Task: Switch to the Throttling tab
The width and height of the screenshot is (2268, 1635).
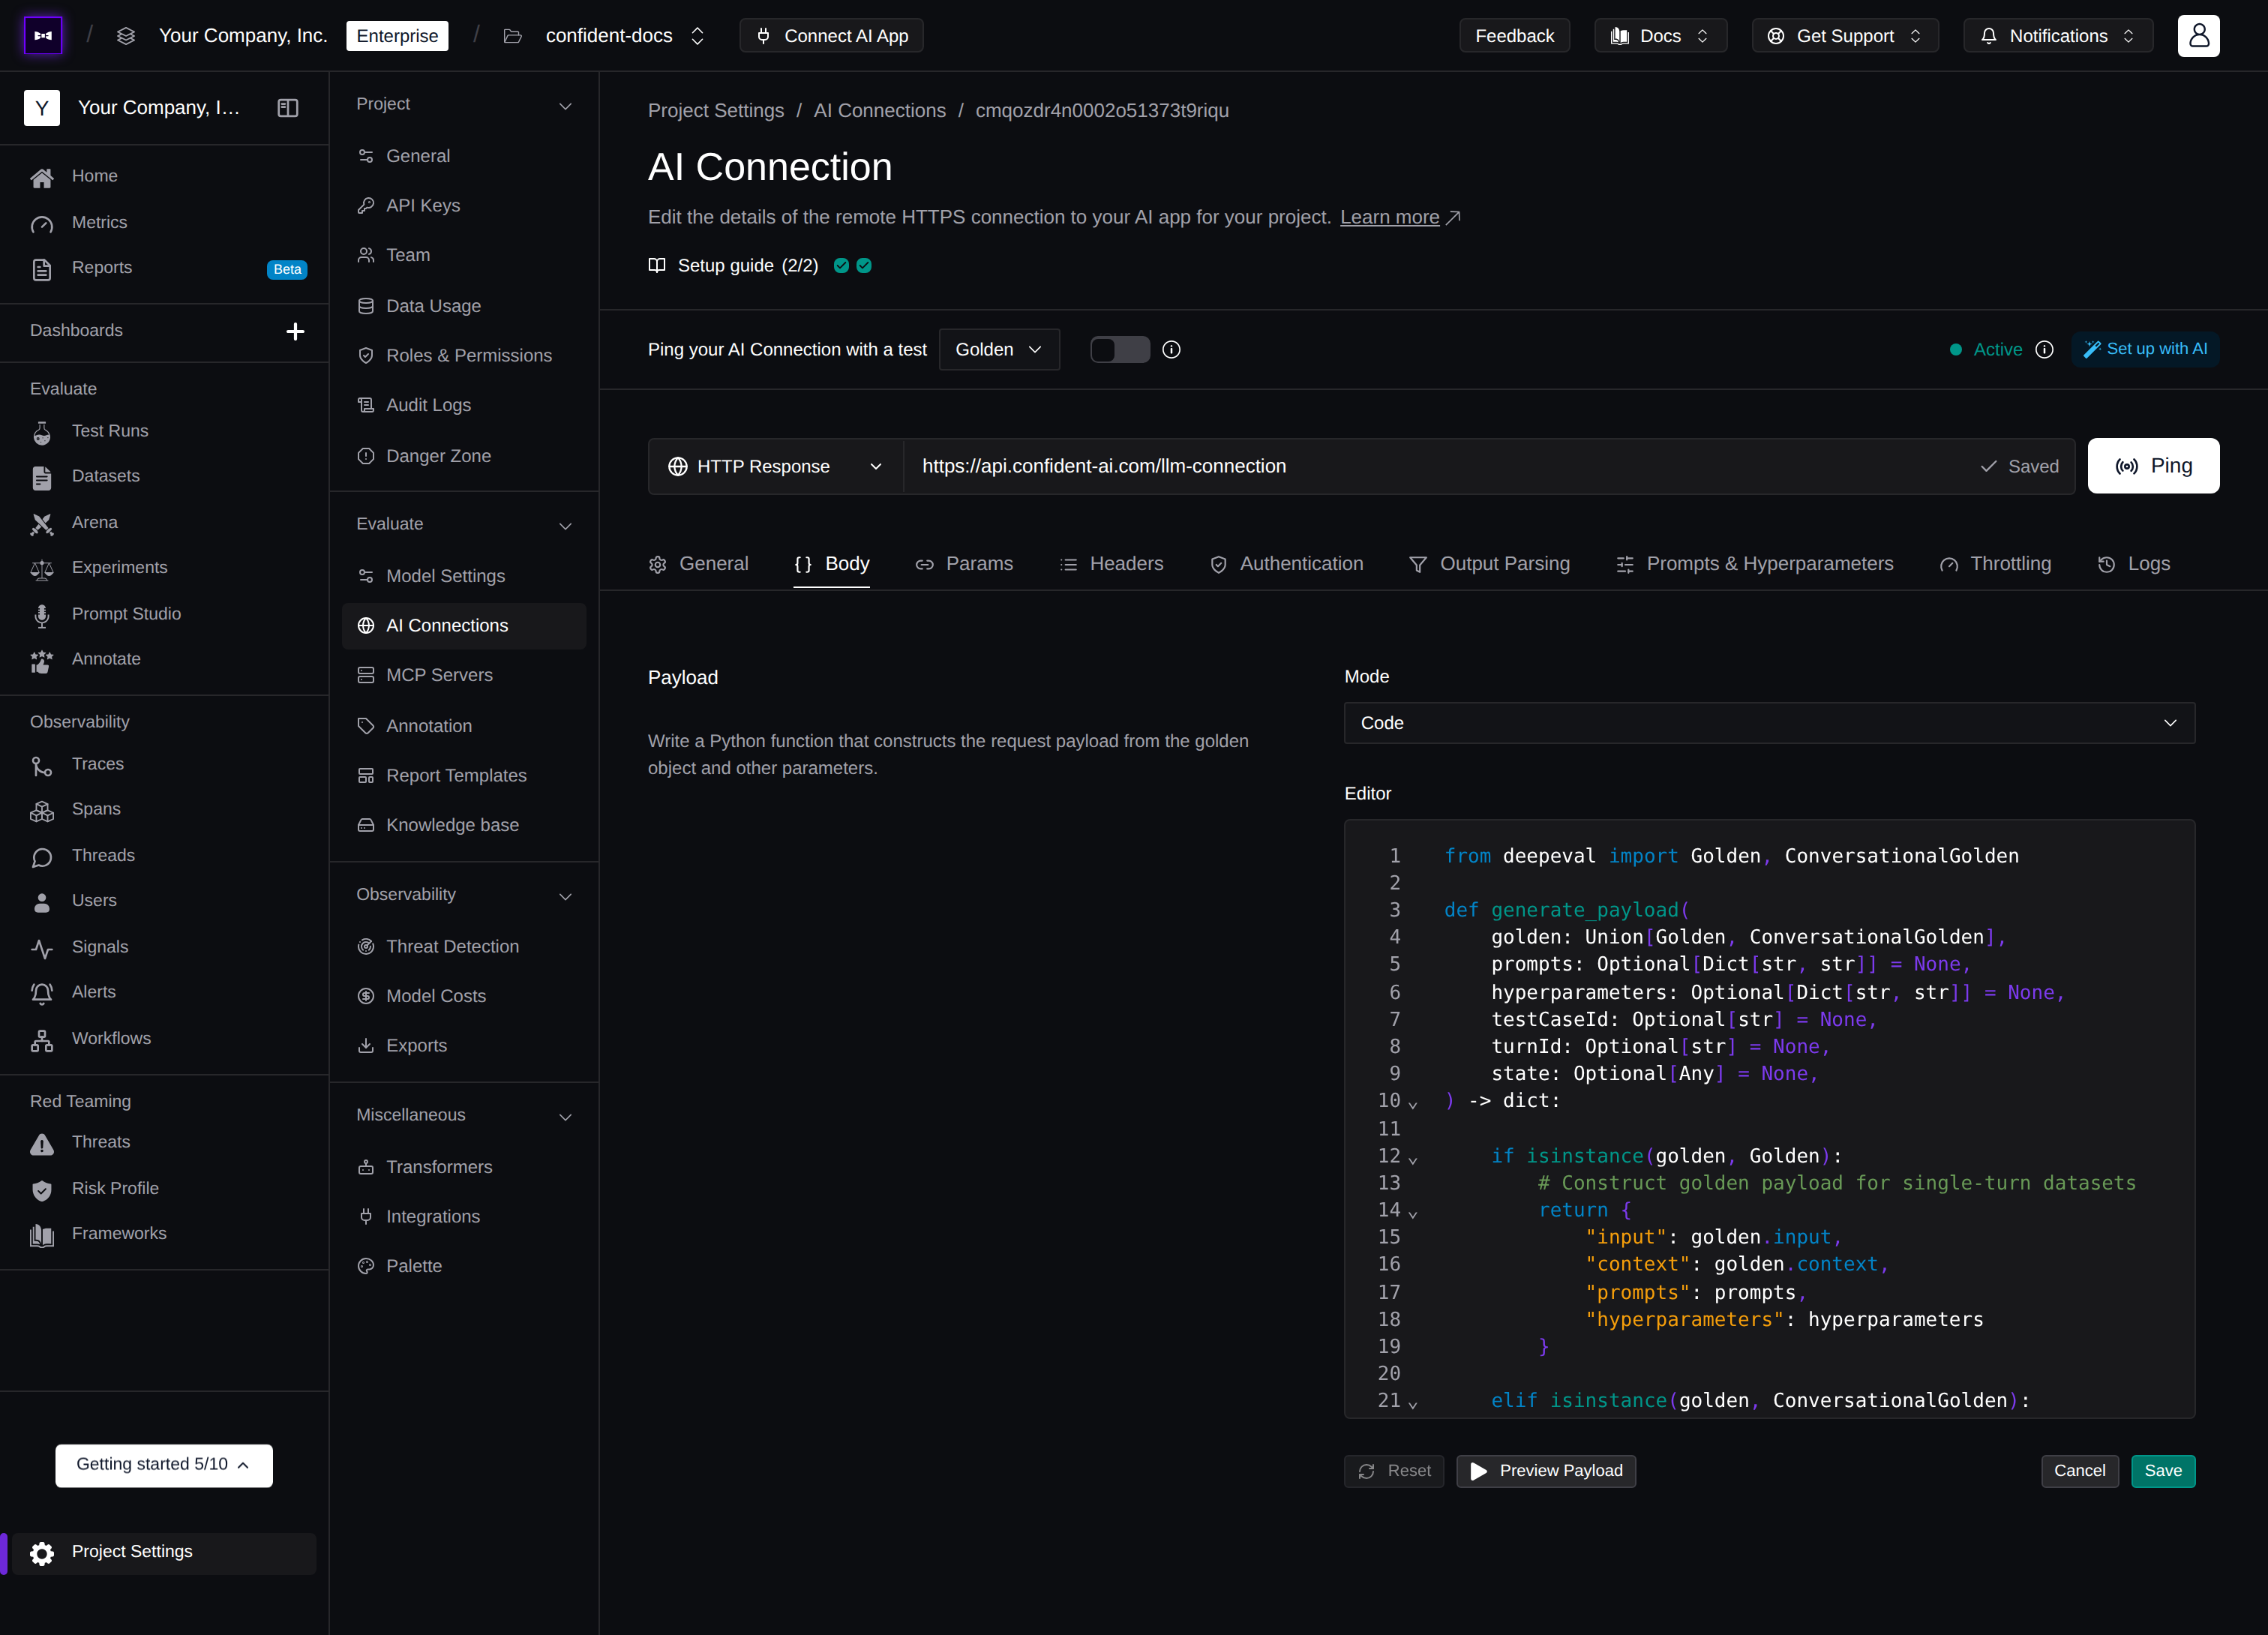Action: [1995, 564]
